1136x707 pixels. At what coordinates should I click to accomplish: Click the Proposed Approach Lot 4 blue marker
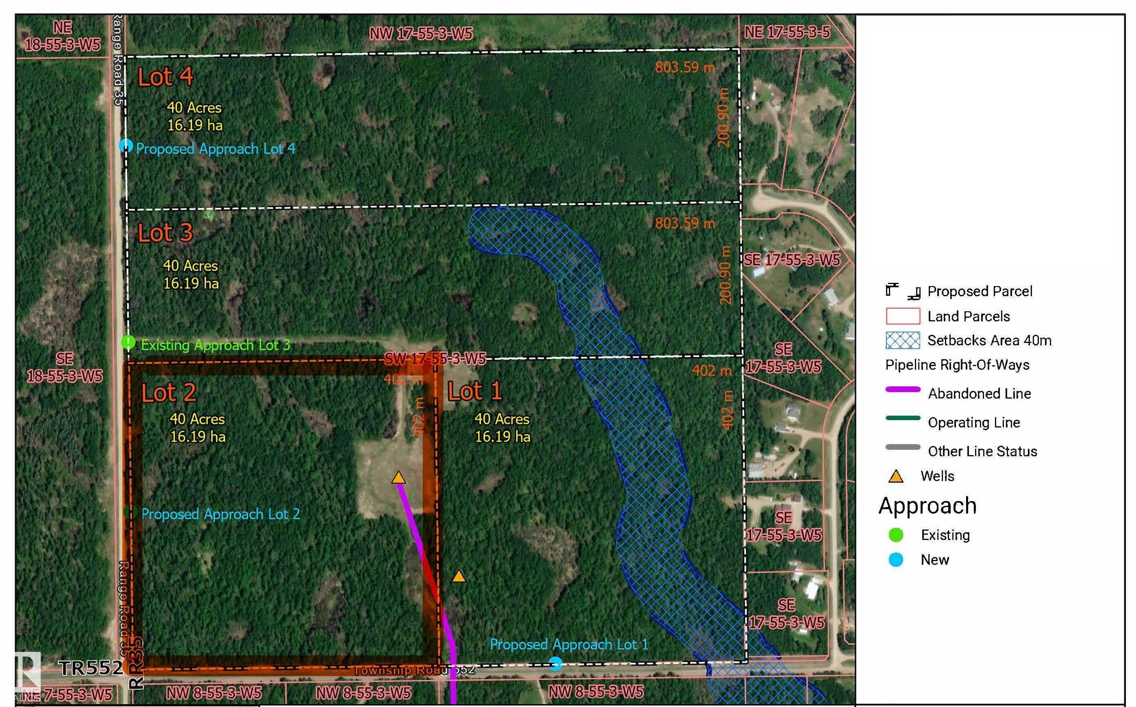point(125,146)
